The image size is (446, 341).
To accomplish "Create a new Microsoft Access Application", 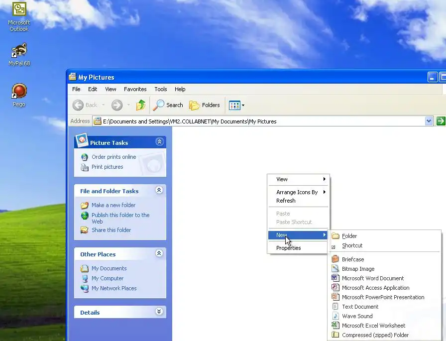I will pos(384,288).
